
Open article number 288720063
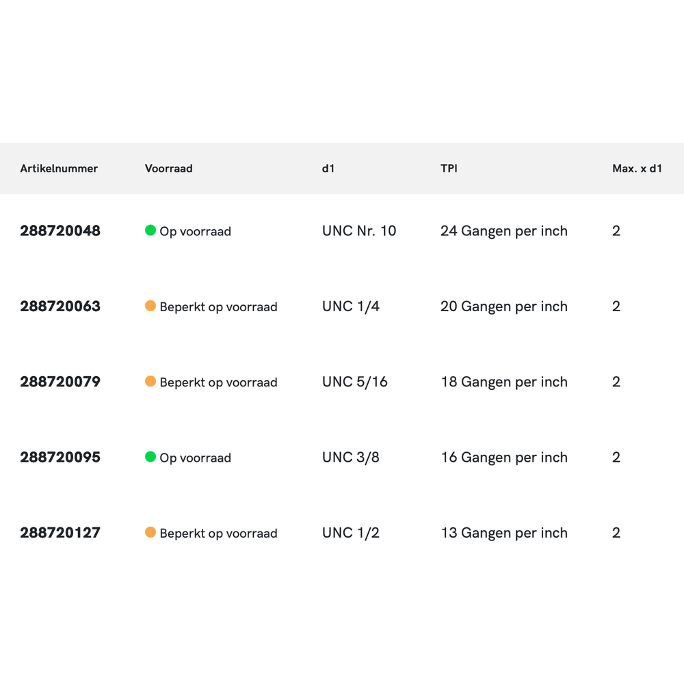point(60,306)
